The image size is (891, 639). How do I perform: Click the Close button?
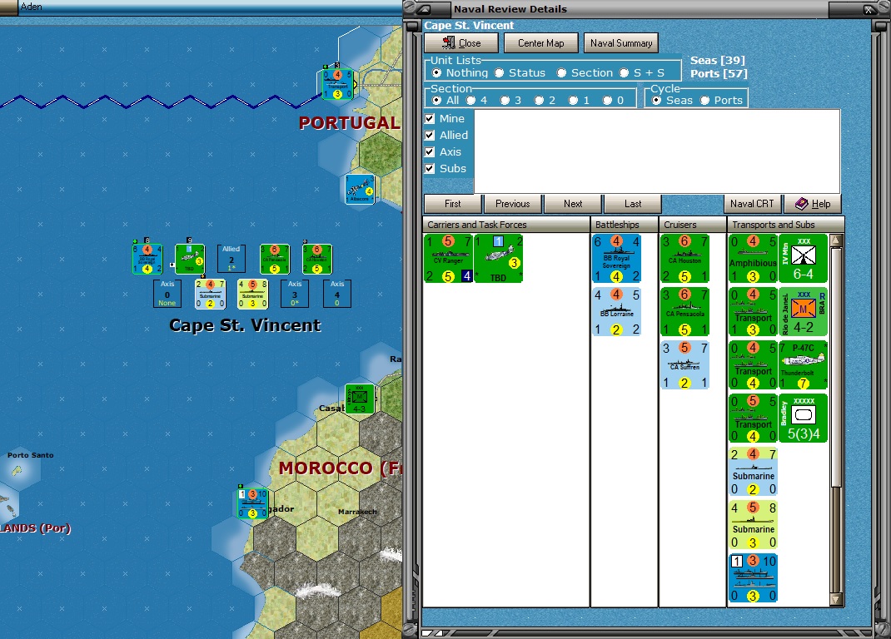(460, 42)
